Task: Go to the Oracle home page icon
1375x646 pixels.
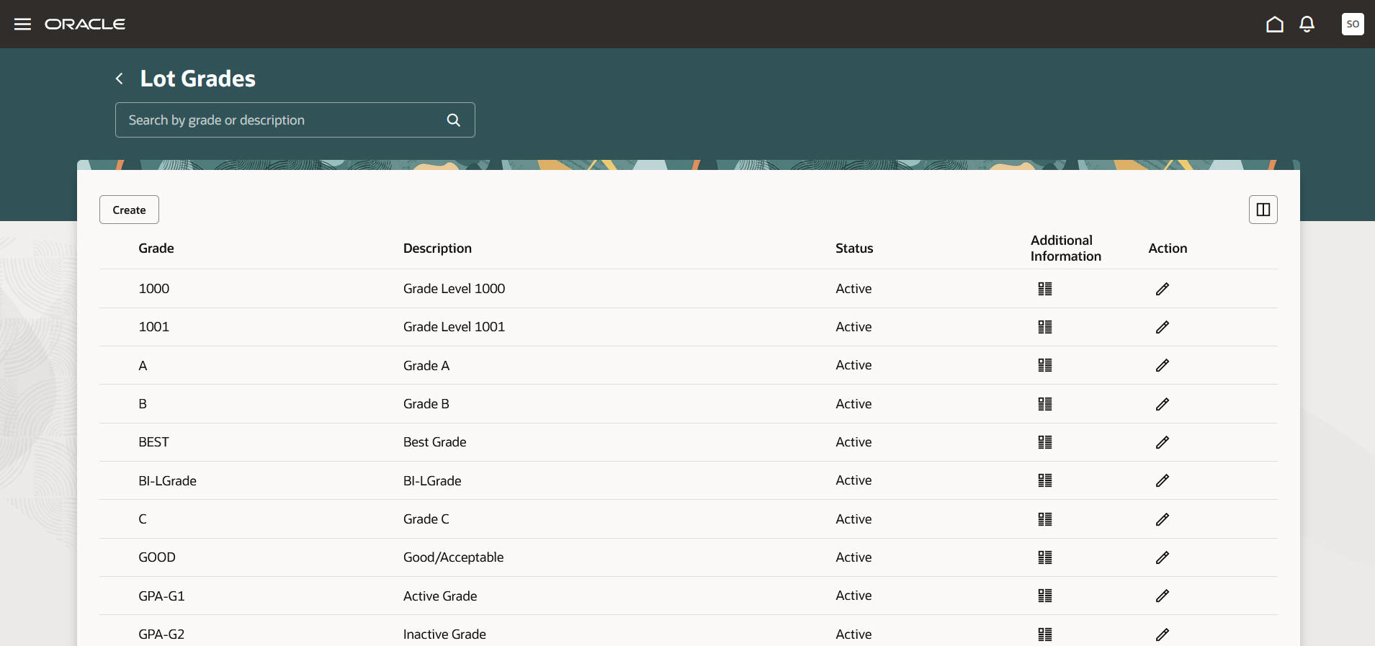Action: 1274,24
